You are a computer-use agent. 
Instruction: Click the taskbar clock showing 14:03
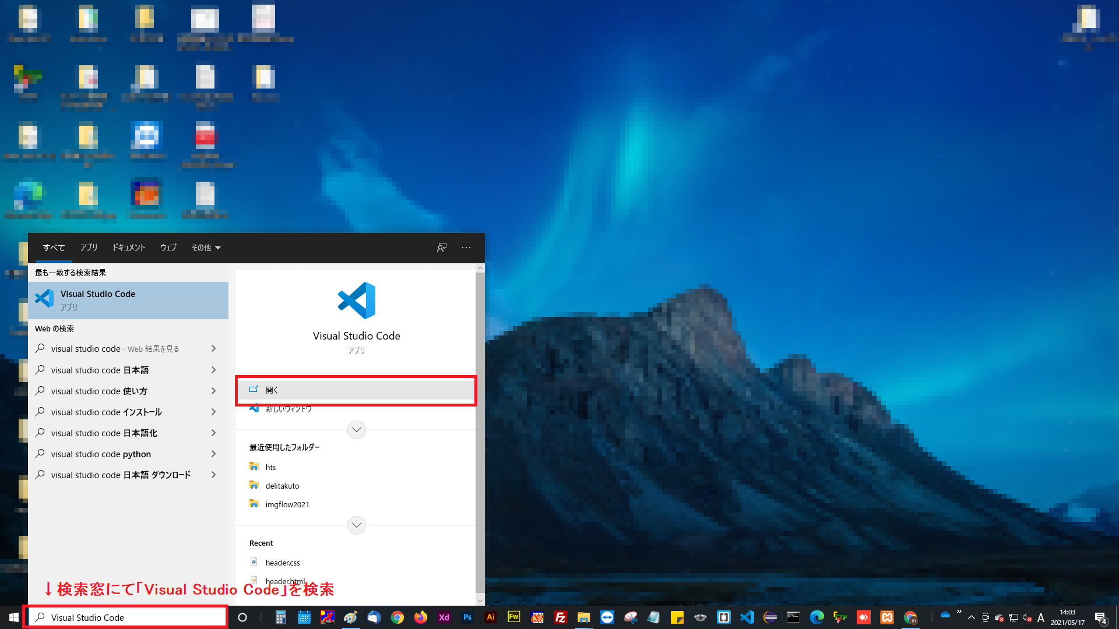click(1068, 617)
